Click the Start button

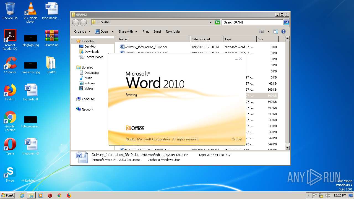(7, 195)
